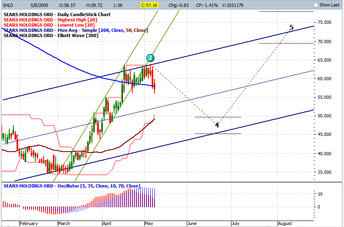Viewport: 344px width, 227px height.
Task: Click the August label on time axis
Action: [284, 223]
